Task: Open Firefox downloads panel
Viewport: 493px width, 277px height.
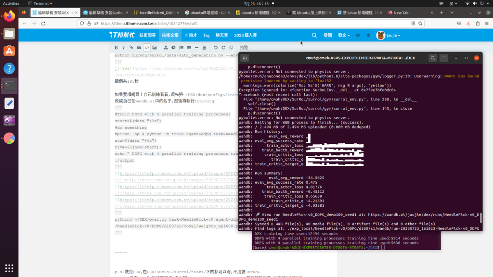Action: click(468, 23)
